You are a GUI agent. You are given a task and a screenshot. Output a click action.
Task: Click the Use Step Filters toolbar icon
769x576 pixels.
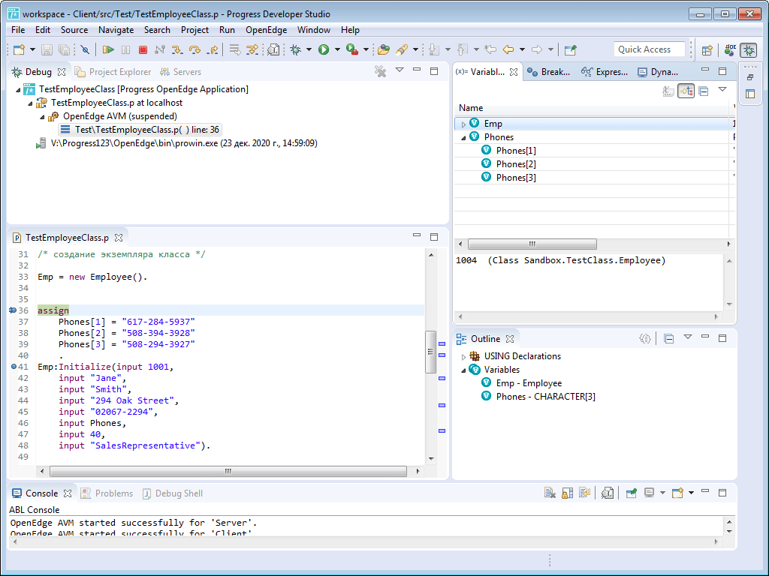click(252, 49)
